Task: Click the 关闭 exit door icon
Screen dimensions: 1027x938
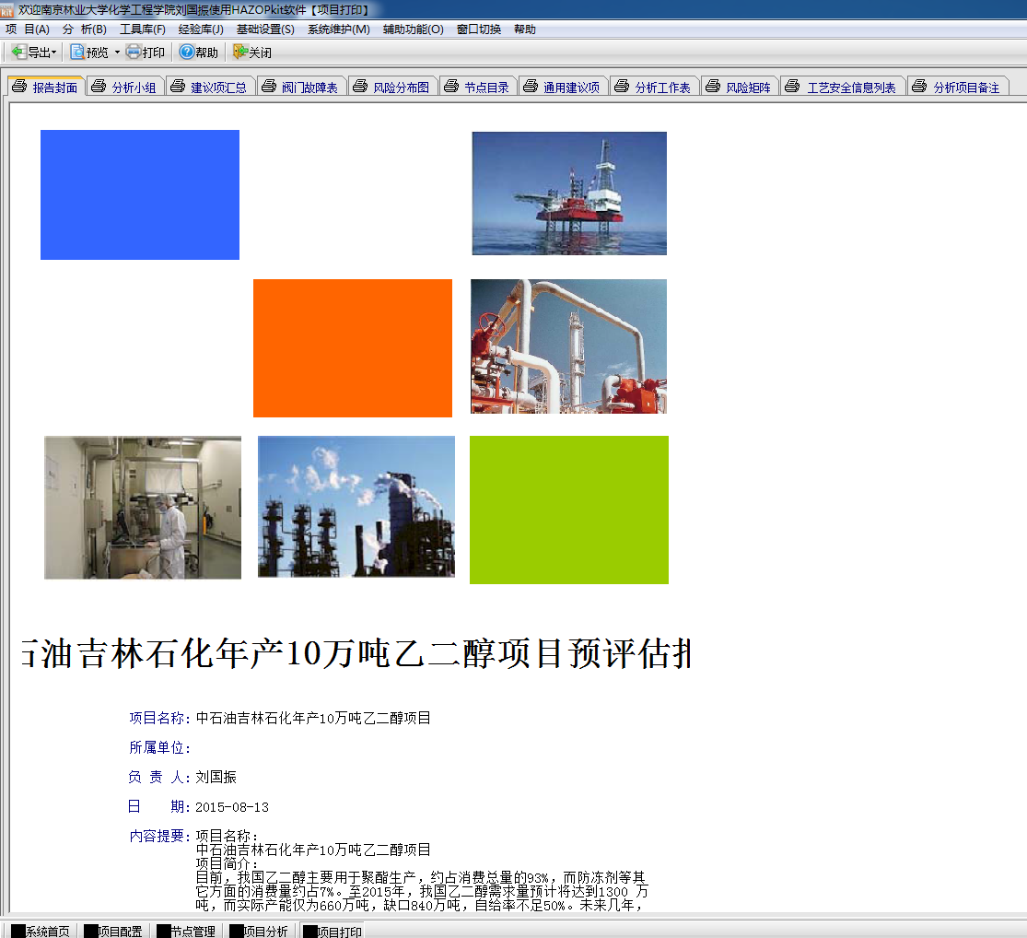Action: coord(240,52)
